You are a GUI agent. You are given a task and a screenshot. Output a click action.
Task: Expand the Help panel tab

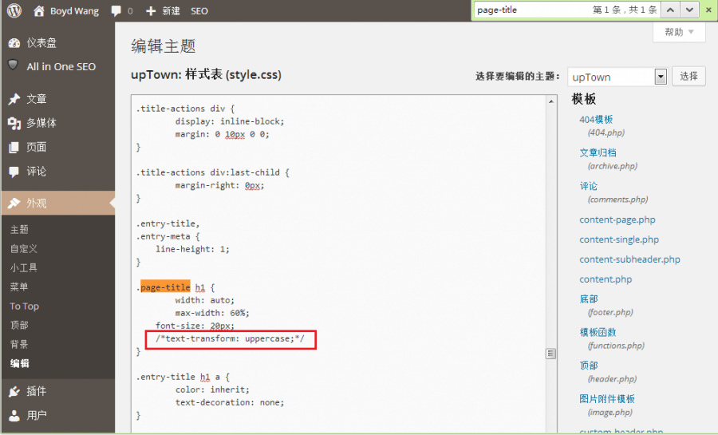(x=679, y=32)
